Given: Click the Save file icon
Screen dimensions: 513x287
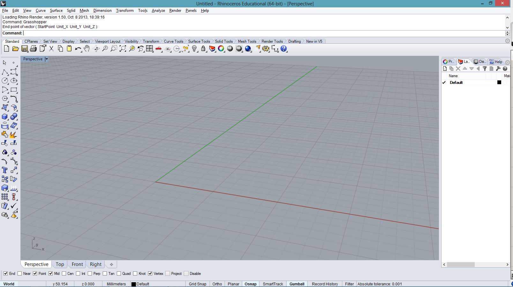Looking at the screenshot, I should click(25, 49).
